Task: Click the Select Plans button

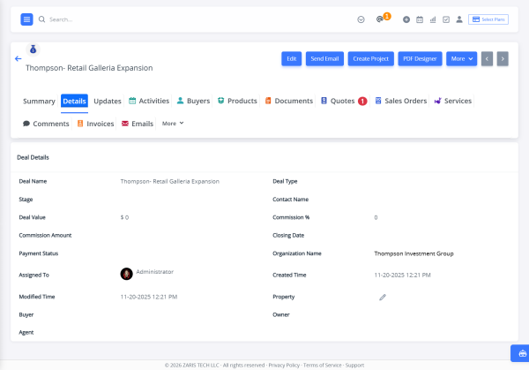Action: point(488,19)
